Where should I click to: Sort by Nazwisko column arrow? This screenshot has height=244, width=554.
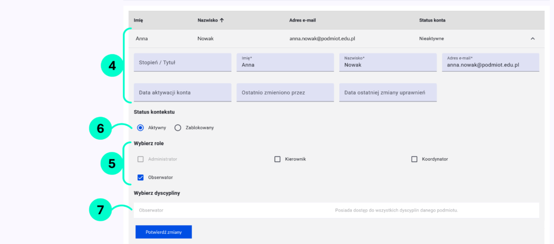222,21
